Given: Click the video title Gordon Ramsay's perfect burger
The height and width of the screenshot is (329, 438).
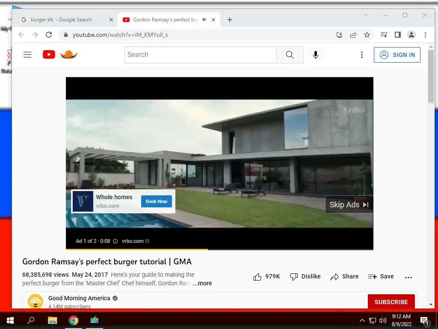Looking at the screenshot, I should coord(107,262).
